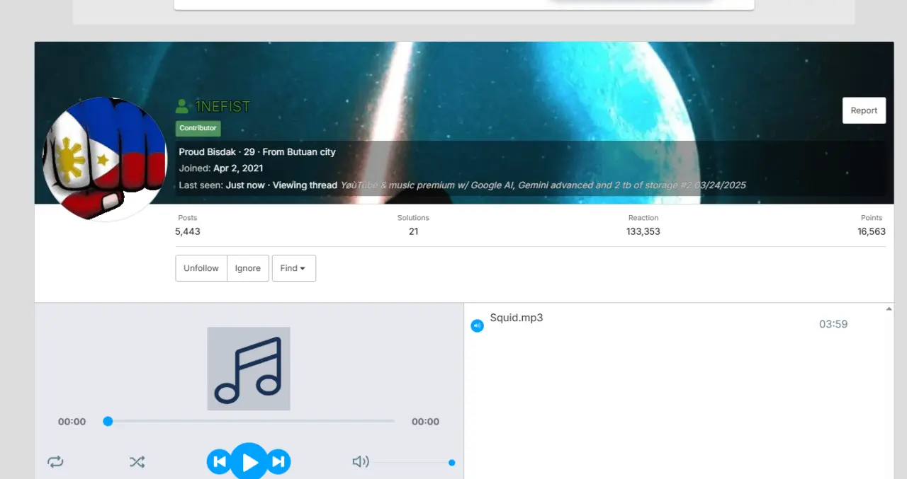Click the Posts count 5,443
The width and height of the screenshot is (907, 479).
(188, 231)
